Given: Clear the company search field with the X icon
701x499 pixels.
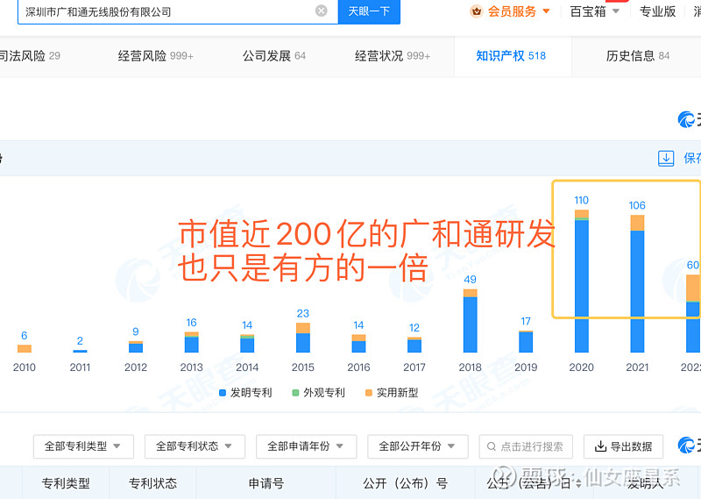Looking at the screenshot, I should tap(321, 11).
